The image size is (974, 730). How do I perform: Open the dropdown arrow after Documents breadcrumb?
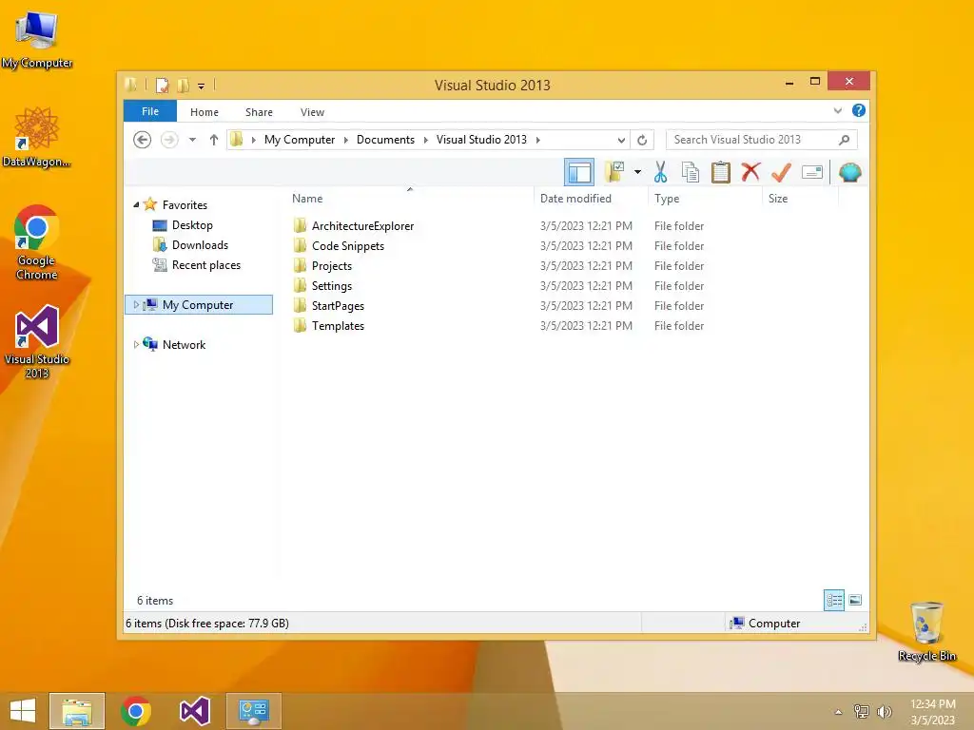tap(425, 140)
